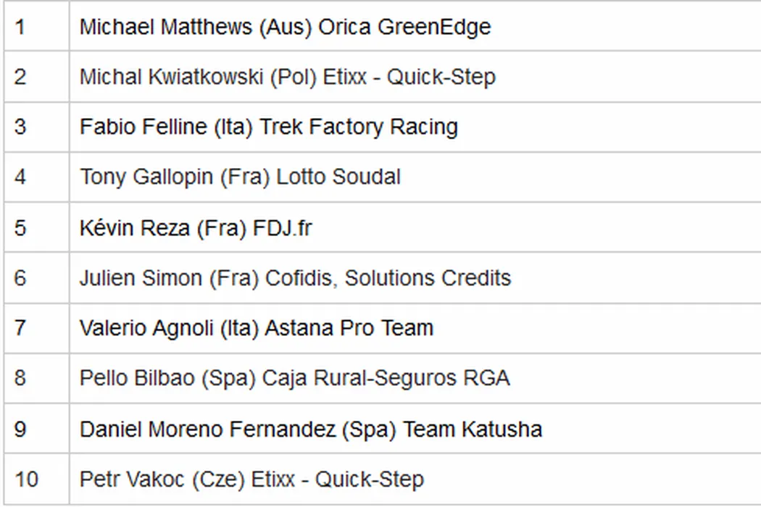Select rank number 7 cell
This screenshot has height=507, width=761.
(x=20, y=328)
